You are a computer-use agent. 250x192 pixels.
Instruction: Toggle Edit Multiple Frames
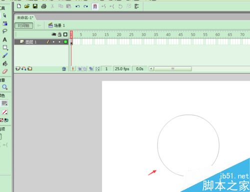[x=91, y=69]
